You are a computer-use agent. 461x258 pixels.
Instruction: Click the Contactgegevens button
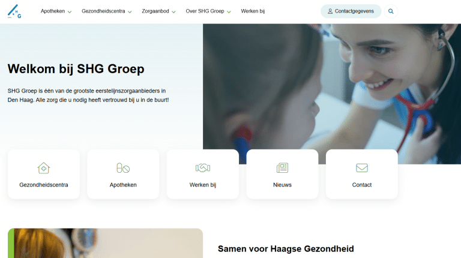coord(351,11)
